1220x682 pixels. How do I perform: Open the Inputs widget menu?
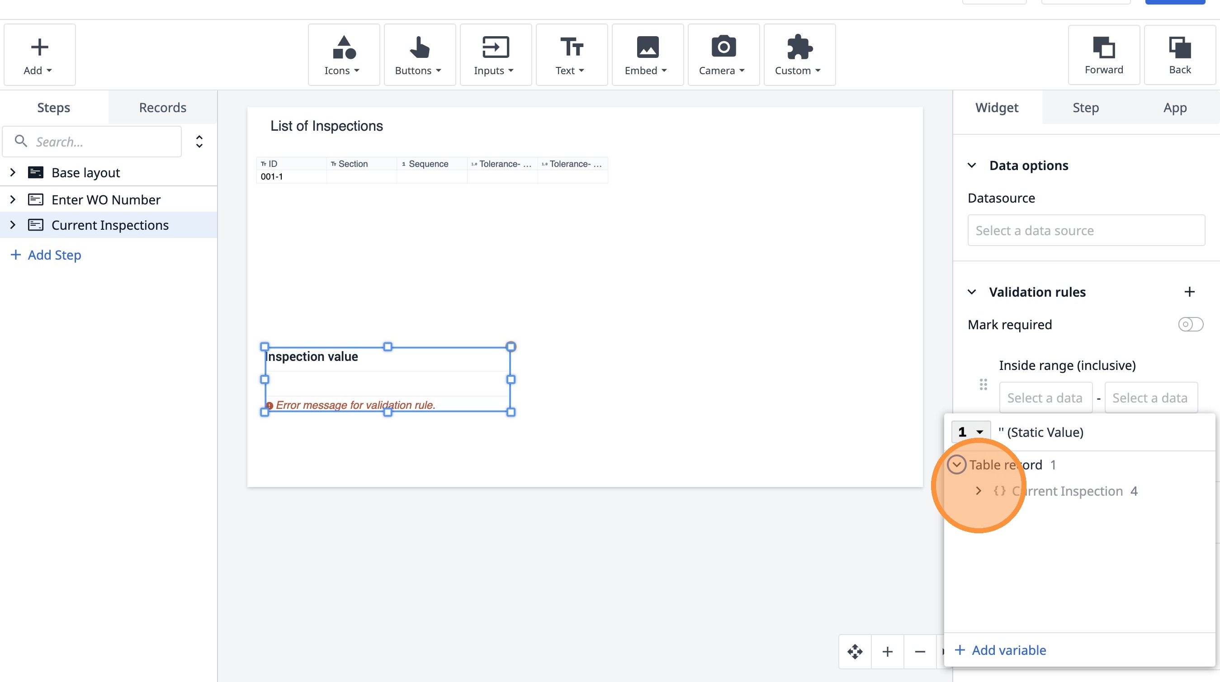[495, 55]
